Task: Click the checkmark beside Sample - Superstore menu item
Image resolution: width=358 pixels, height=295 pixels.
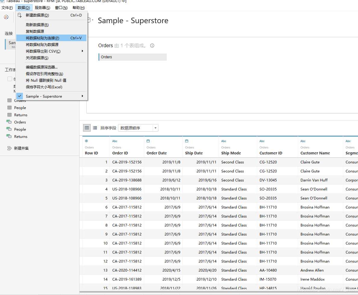Action: 20,96
